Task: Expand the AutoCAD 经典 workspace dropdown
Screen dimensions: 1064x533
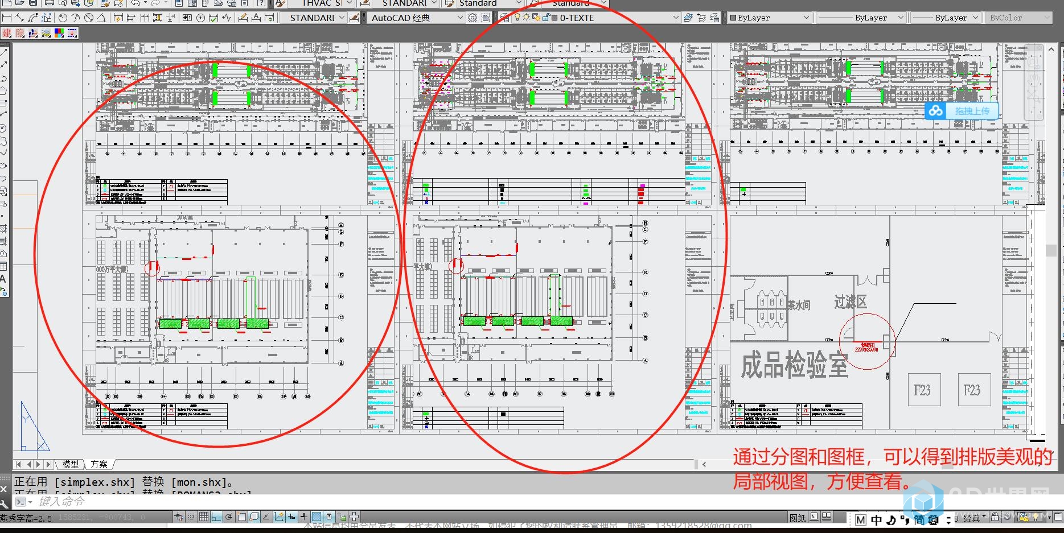Action: coord(460,18)
